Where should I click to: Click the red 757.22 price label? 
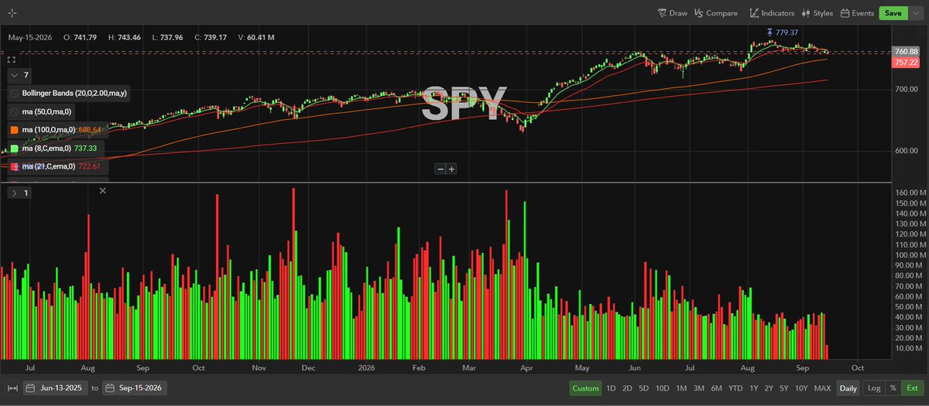coord(906,62)
